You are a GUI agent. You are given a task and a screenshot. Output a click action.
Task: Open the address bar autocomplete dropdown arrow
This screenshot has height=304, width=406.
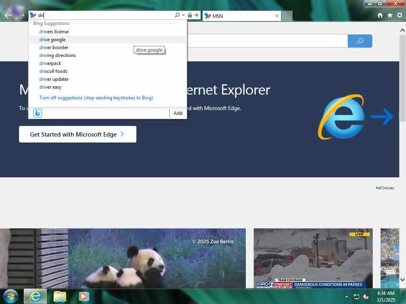coord(183,15)
